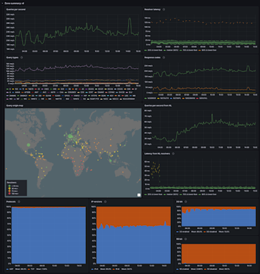Open the DO bit panel title
Viewport: 260px width, 274px height.
[179, 202]
